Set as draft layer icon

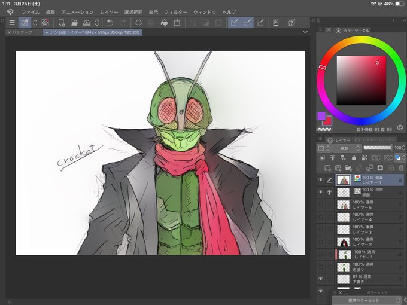(x=343, y=158)
